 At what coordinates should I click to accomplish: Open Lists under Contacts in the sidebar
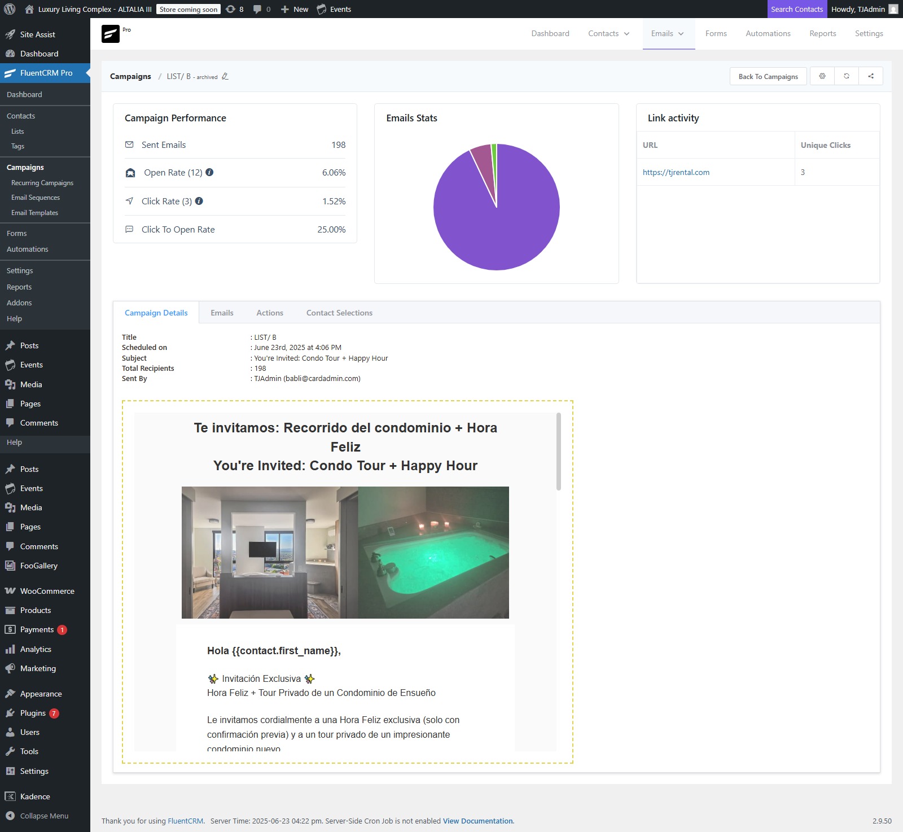(x=17, y=132)
